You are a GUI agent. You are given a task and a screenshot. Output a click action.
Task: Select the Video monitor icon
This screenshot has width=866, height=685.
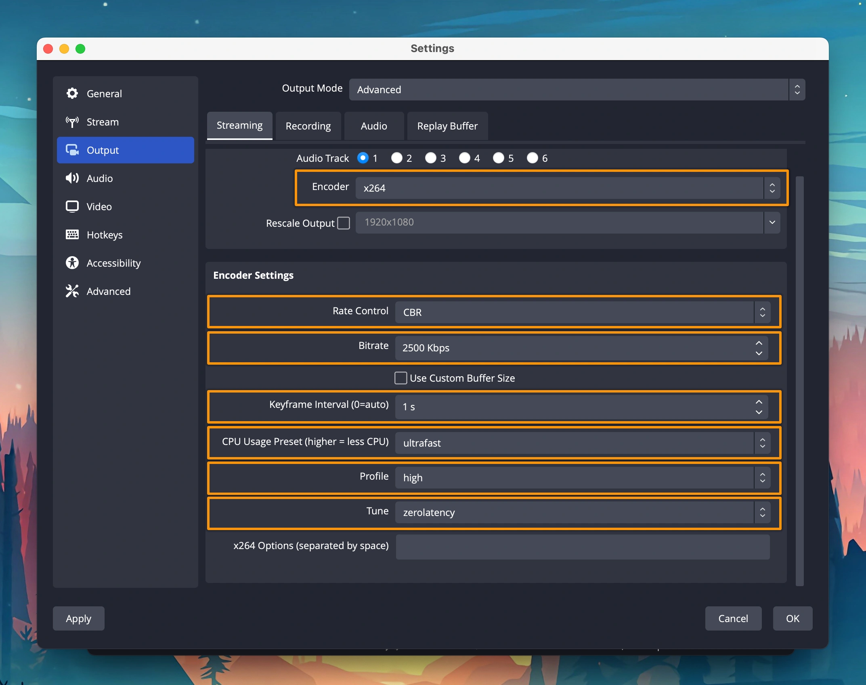tap(72, 207)
